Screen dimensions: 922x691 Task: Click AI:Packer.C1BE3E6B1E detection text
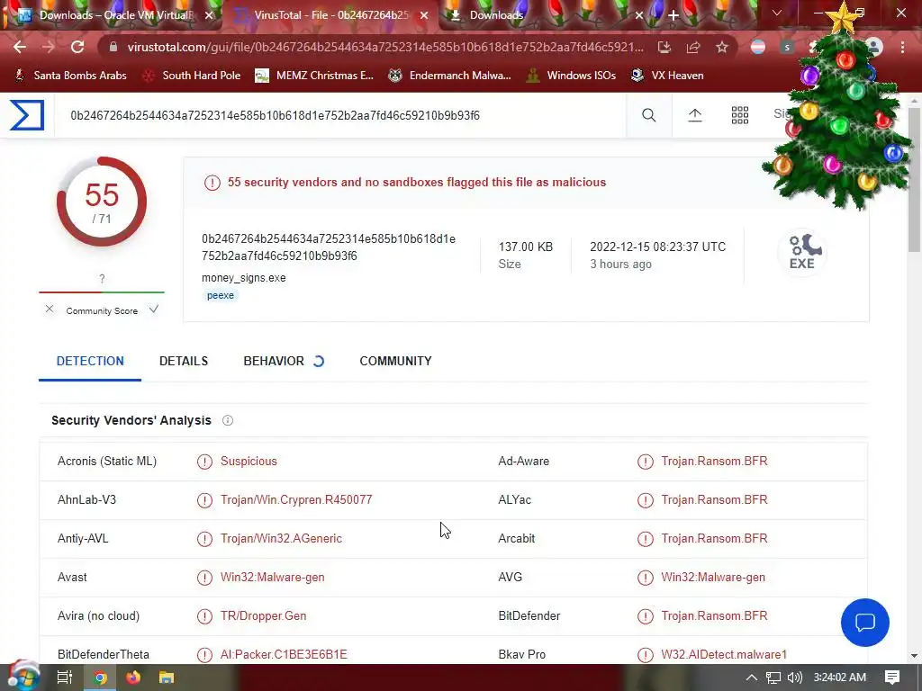[x=284, y=654]
